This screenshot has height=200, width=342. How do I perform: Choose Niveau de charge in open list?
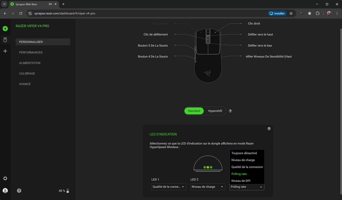coord(247,160)
